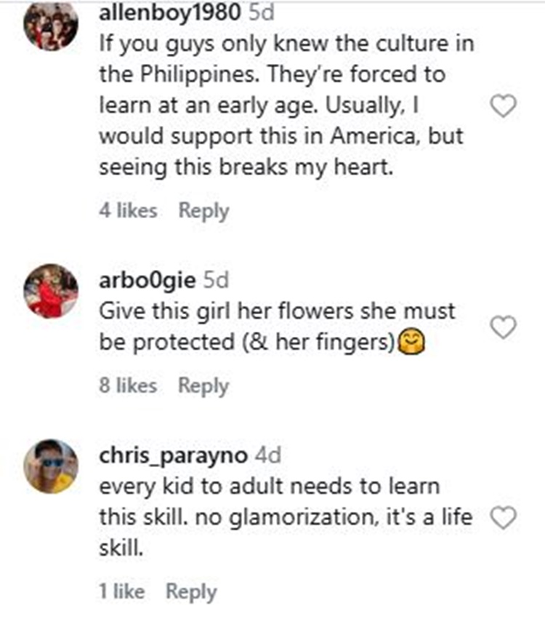Click the 5d timestamp beside arbo0gie

pyautogui.click(x=216, y=280)
